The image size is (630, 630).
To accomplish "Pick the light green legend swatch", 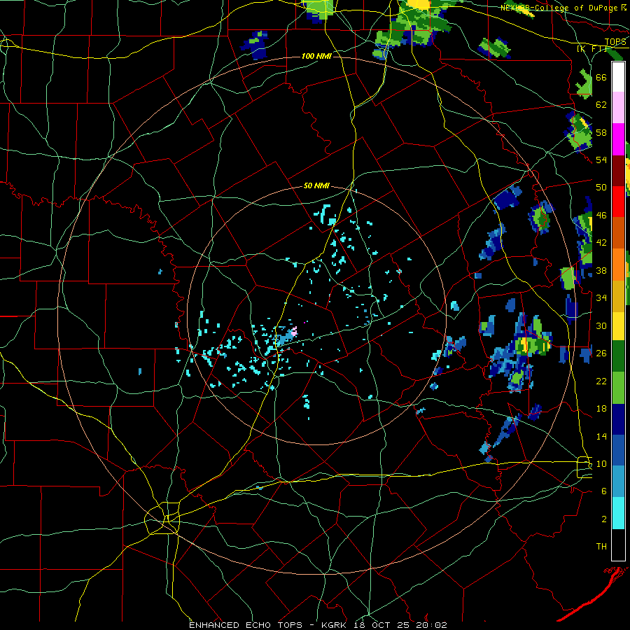I will click(x=618, y=388).
